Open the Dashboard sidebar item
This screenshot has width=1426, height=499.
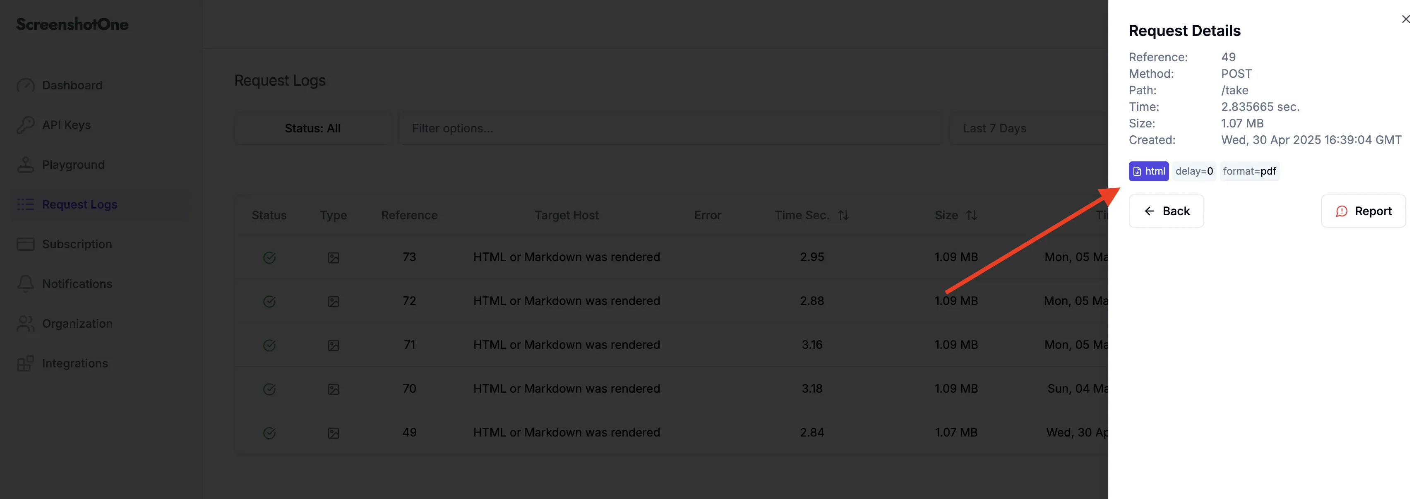coord(72,85)
